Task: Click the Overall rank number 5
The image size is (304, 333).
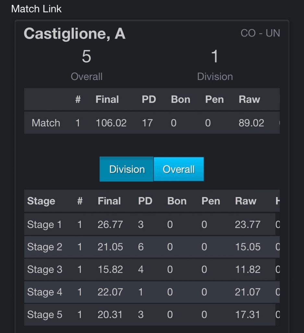Action: (x=86, y=57)
